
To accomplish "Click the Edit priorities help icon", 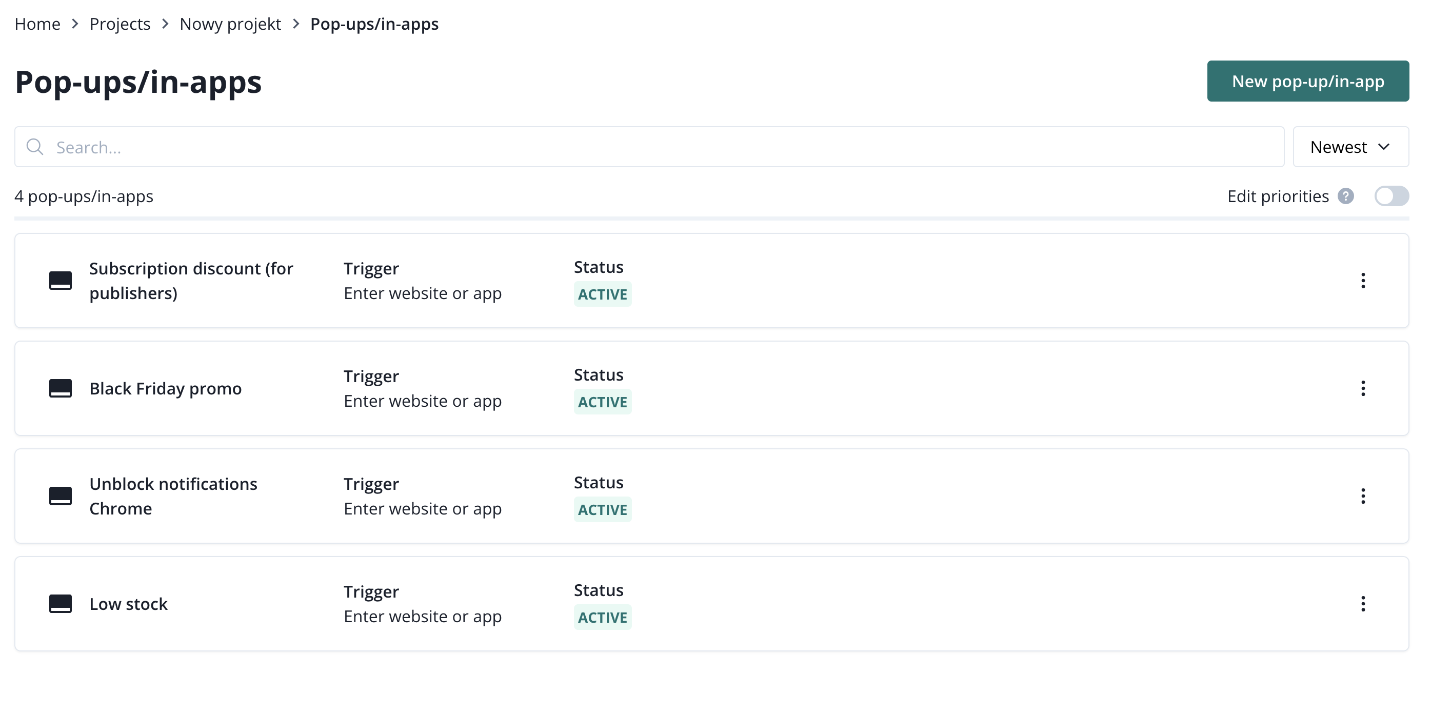I will point(1345,196).
